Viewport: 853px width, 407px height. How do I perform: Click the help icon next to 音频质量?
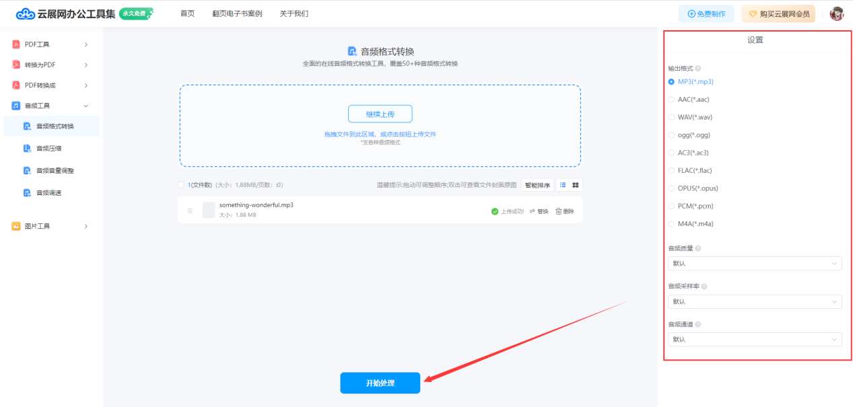click(x=699, y=248)
